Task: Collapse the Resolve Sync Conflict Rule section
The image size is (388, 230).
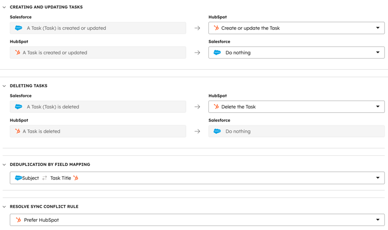Action: click(4, 207)
